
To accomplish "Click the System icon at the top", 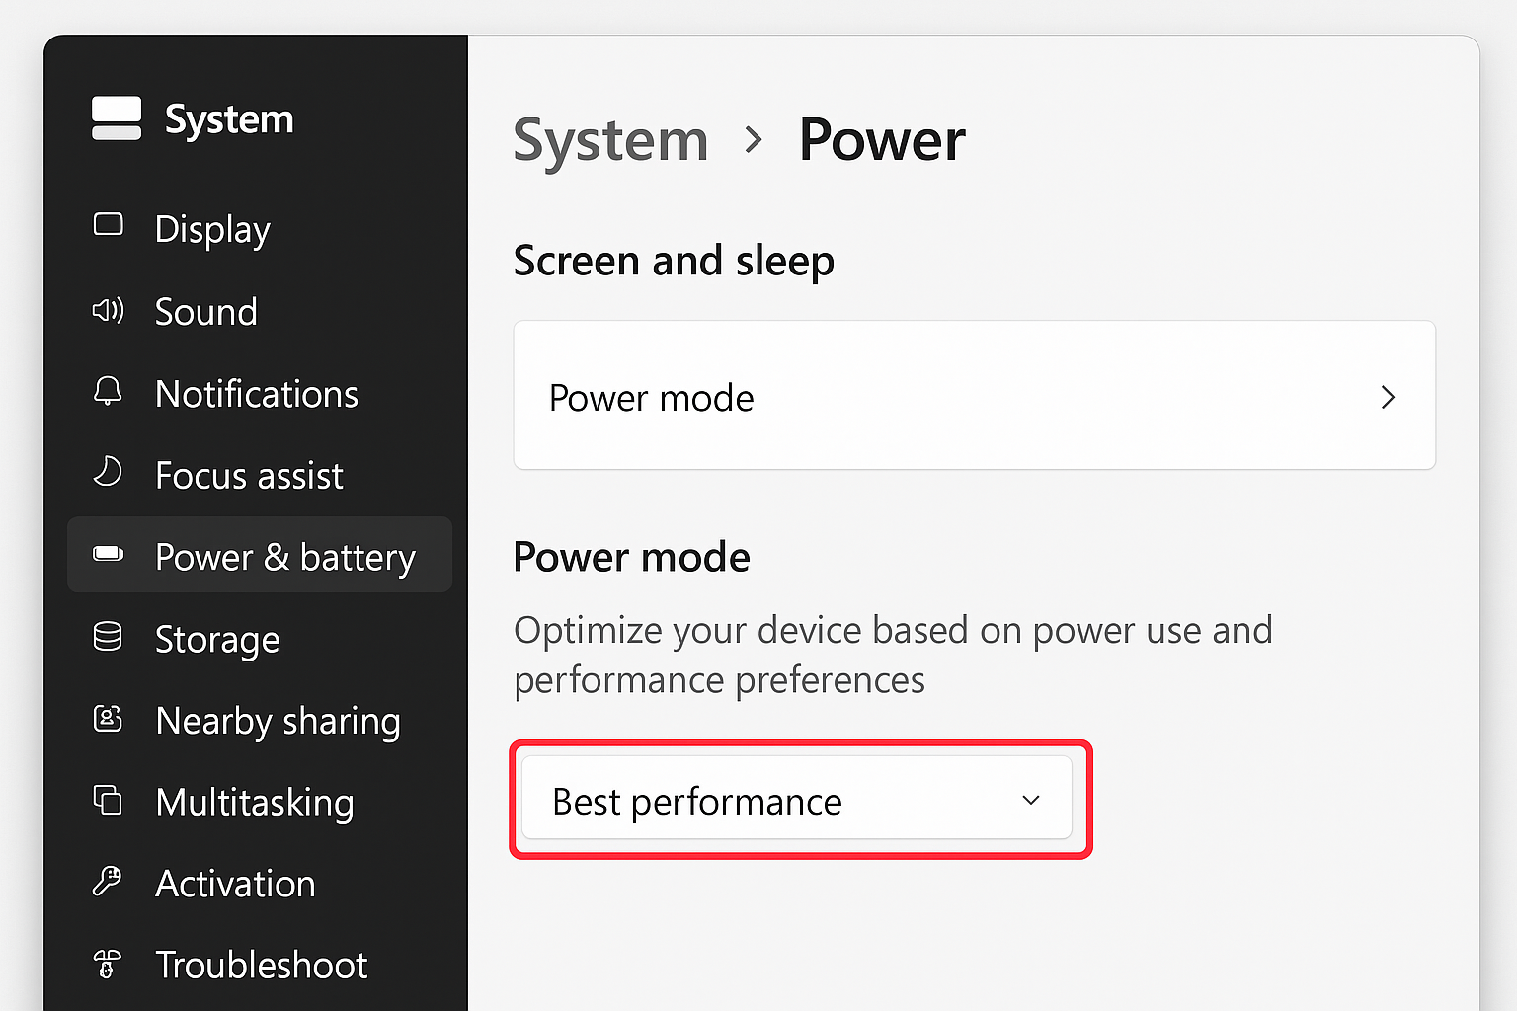I will [116, 117].
